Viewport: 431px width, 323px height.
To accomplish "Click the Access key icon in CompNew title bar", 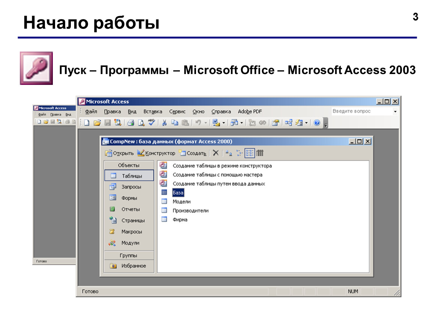I will tap(106, 141).
